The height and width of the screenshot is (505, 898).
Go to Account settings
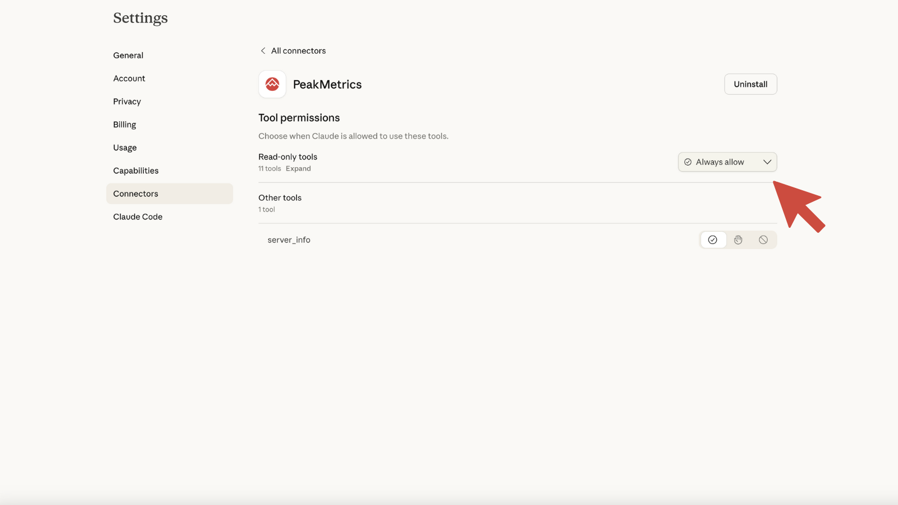click(129, 79)
